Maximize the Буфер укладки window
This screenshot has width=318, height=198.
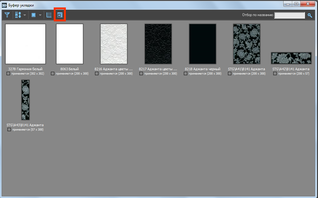296,4
